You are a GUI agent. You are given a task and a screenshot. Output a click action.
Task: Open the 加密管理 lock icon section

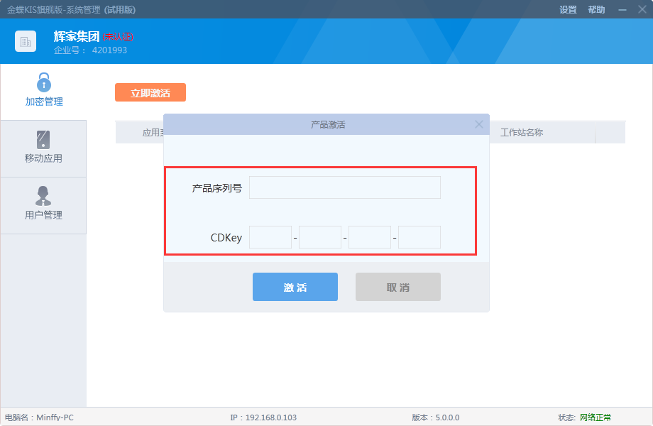click(x=44, y=89)
